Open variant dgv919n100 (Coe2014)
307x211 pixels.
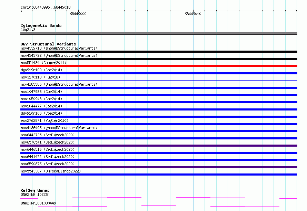(41, 70)
